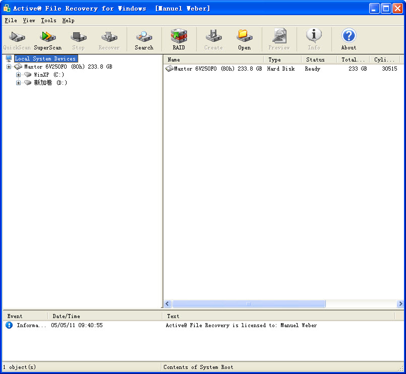406x374 pixels.
Task: Select Local System Devices in the tree
Action: tap(45, 59)
